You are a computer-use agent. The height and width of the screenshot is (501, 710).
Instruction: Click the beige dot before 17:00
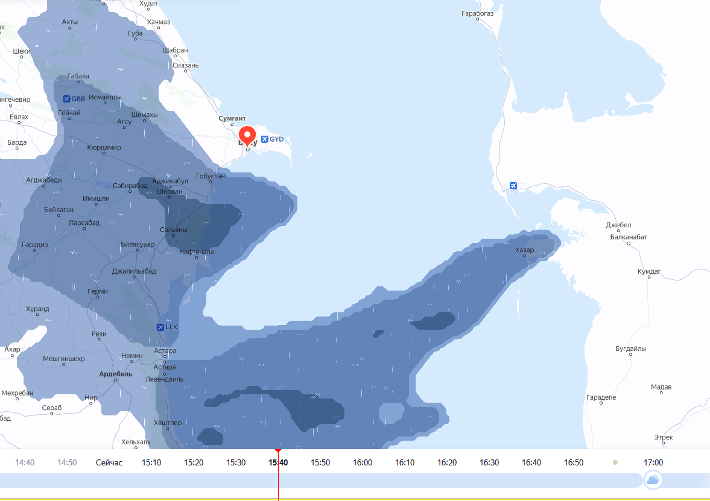click(615, 462)
